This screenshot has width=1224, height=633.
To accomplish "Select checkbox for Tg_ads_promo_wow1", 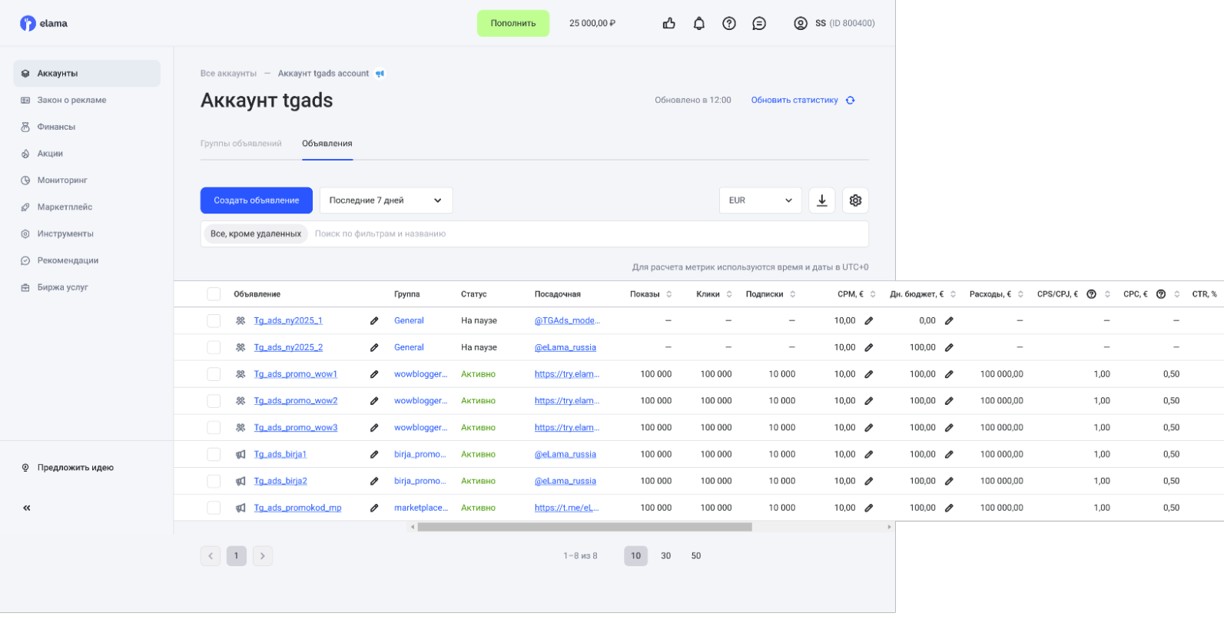I will tap(214, 374).
